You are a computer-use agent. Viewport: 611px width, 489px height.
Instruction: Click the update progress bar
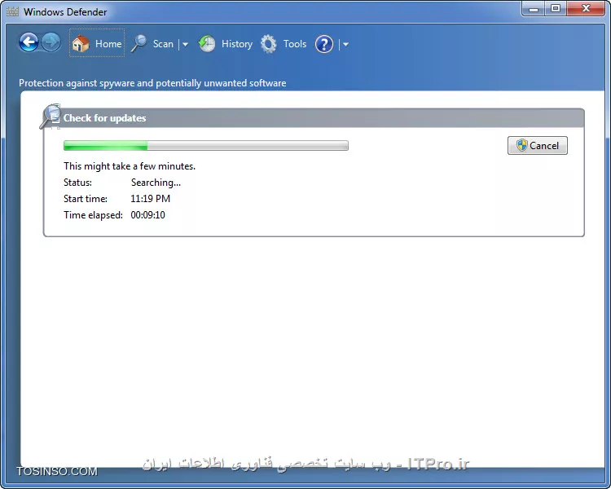pos(206,145)
